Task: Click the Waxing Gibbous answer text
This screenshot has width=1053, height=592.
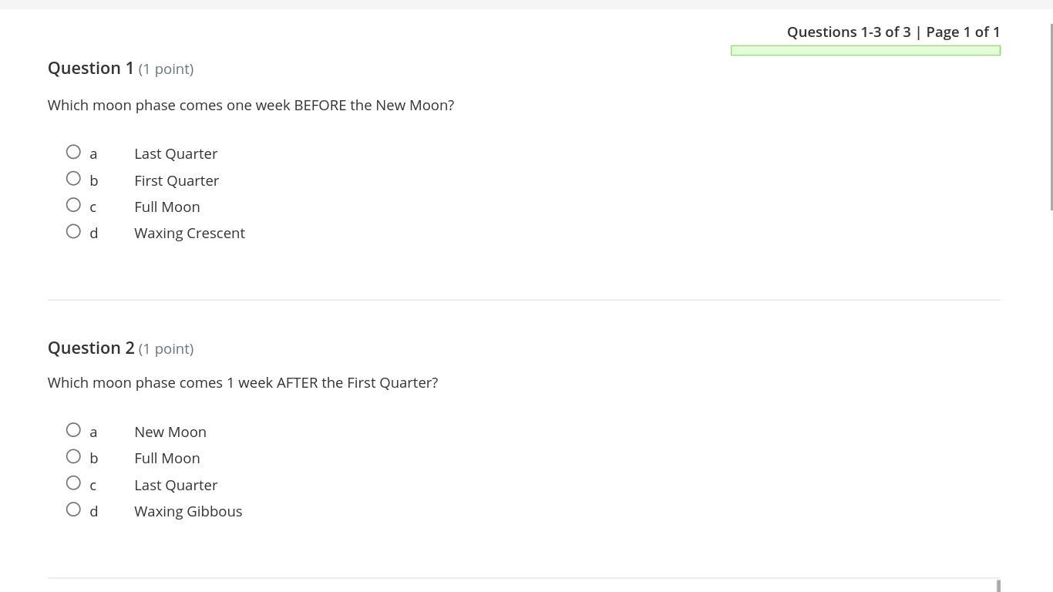Action: coord(188,511)
